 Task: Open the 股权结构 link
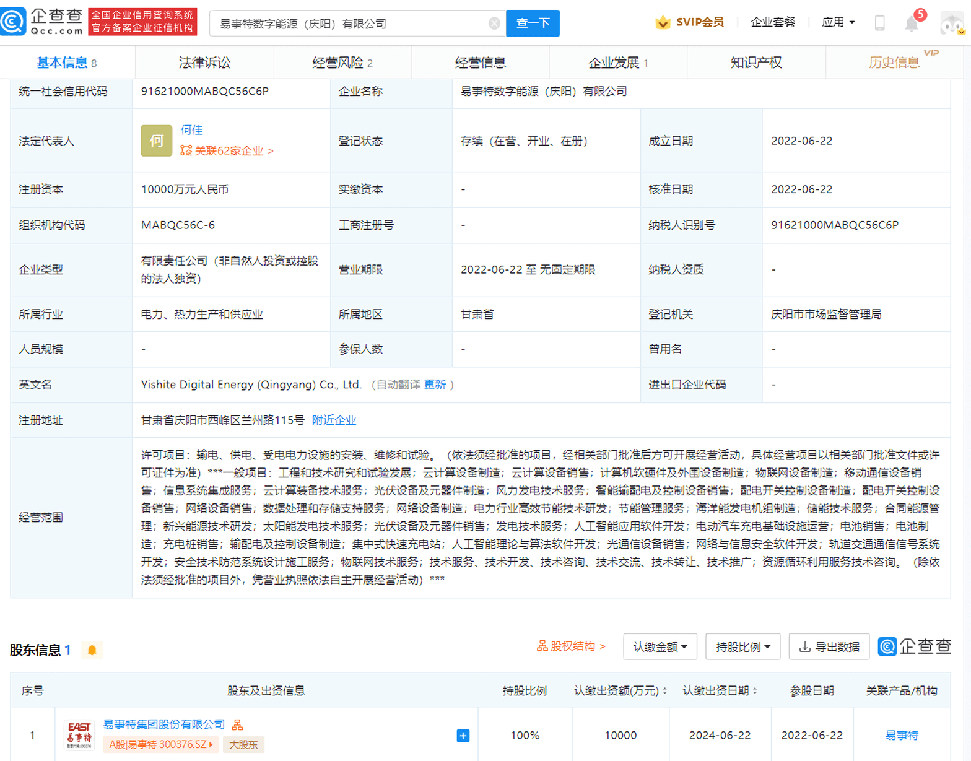570,646
